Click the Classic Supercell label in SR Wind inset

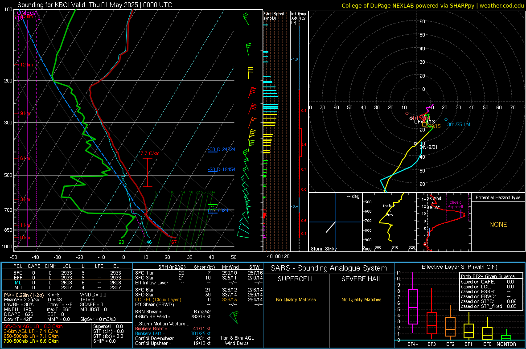[456, 205]
